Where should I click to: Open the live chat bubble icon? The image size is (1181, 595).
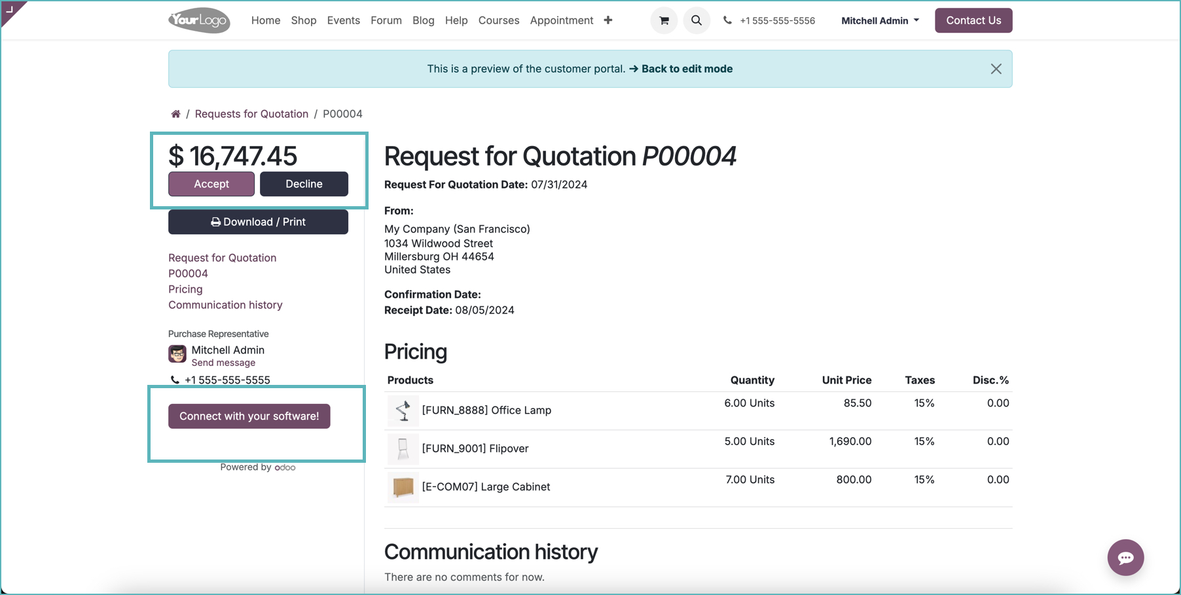[x=1125, y=558]
